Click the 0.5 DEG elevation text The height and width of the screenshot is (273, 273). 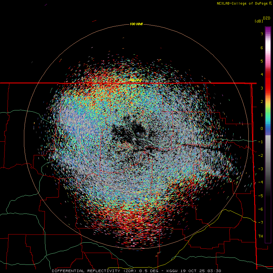[x=149, y=271]
